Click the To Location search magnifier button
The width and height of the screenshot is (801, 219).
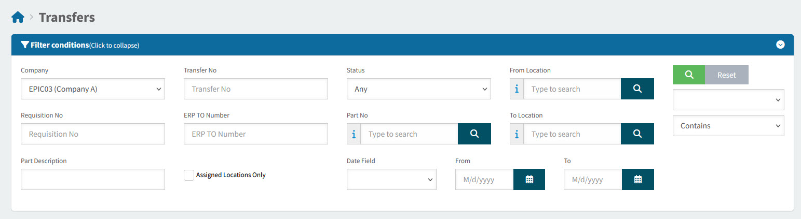637,134
